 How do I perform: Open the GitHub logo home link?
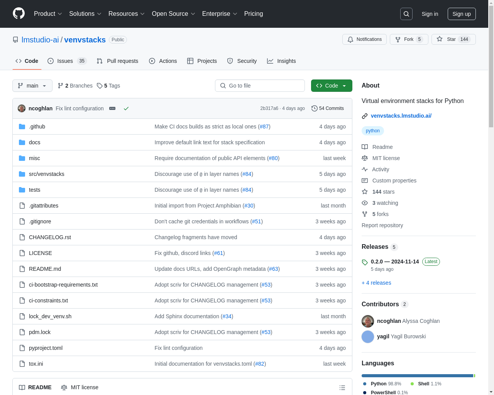(19, 14)
